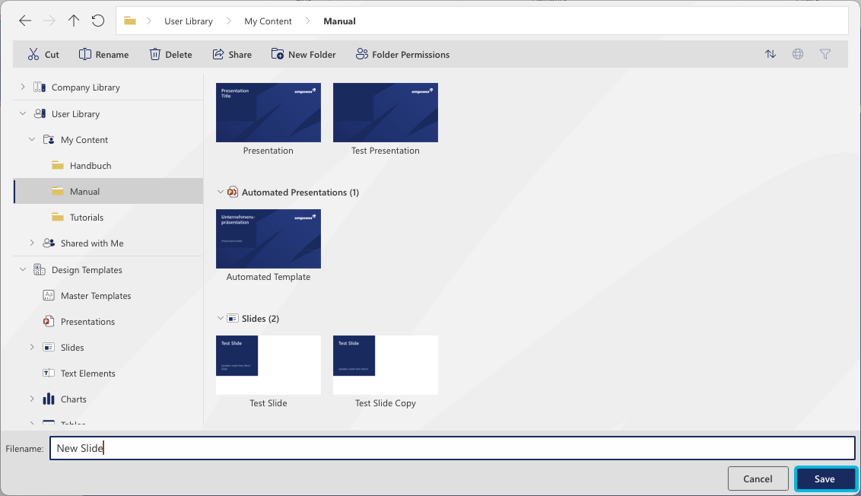The width and height of the screenshot is (861, 496).
Task: Click the Slides group icon
Action: [232, 319]
